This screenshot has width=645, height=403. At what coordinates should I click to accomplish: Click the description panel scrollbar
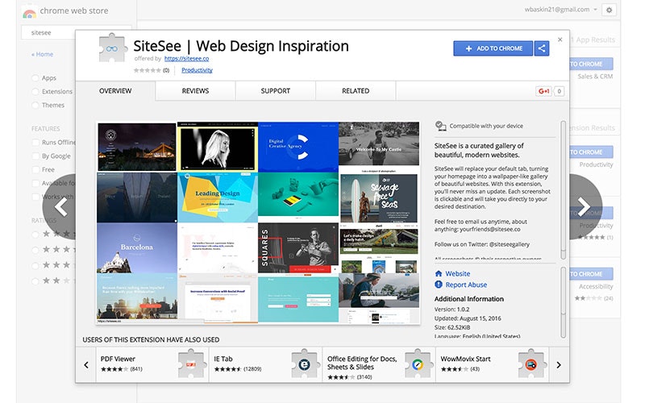coord(563,189)
